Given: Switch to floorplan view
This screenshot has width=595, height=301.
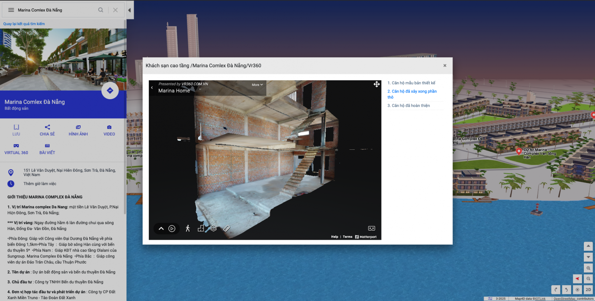Looking at the screenshot, I should (x=201, y=229).
